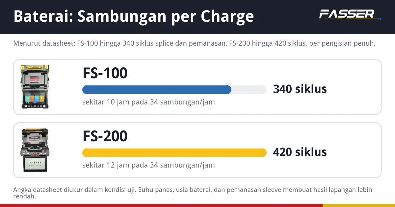The width and height of the screenshot is (395, 207).
Task: Click the yellow stripe at bottom right
Action: point(359,205)
